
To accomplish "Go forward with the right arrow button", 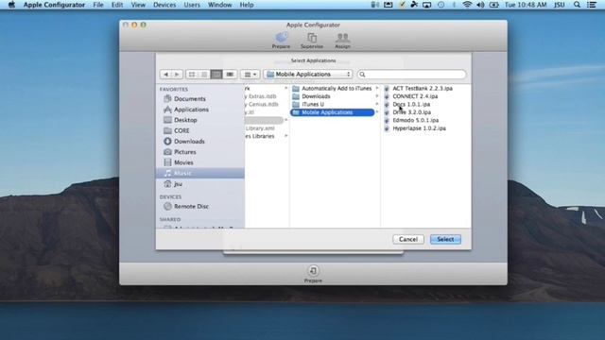I will (x=177, y=74).
